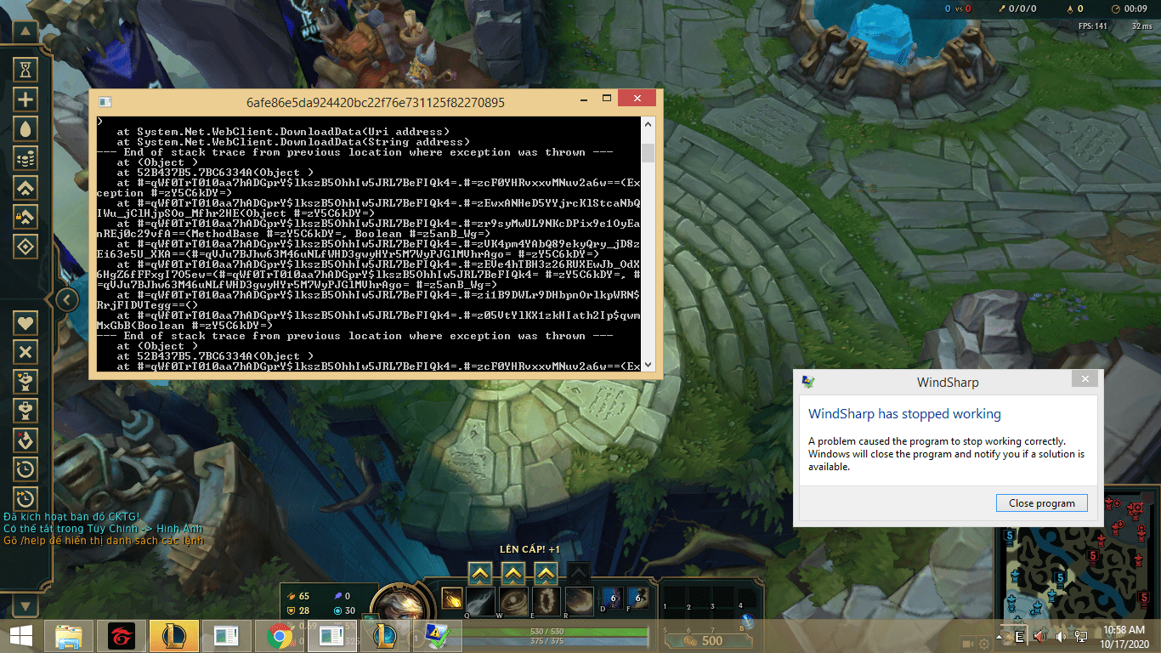Click the double chevron level up icon in sidebar
Image resolution: width=1161 pixels, height=653 pixels.
pos(26,188)
